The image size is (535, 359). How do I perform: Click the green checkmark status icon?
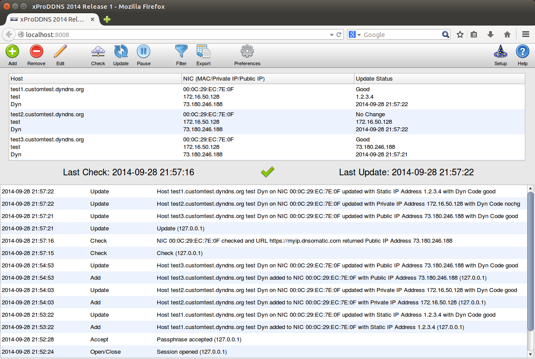click(268, 172)
